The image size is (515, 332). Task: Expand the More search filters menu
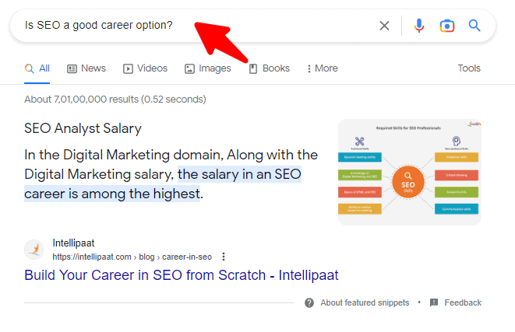323,68
